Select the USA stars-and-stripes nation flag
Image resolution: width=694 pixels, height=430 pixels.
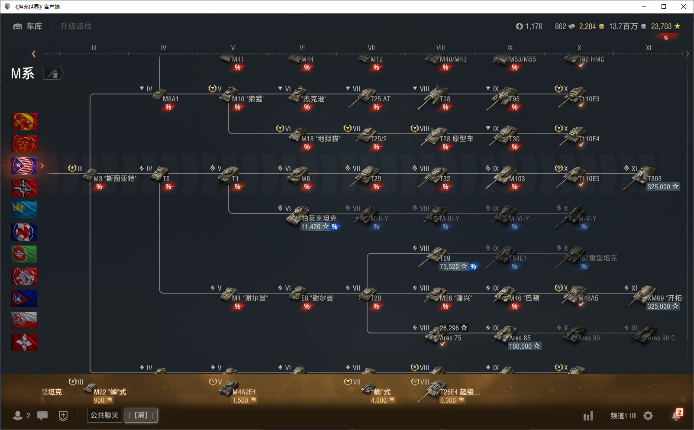click(x=24, y=166)
